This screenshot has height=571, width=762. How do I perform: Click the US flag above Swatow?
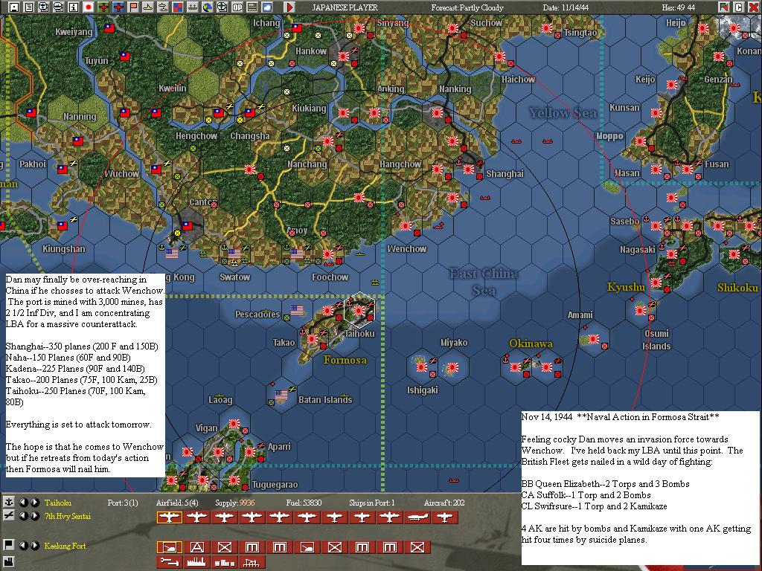tap(234, 254)
